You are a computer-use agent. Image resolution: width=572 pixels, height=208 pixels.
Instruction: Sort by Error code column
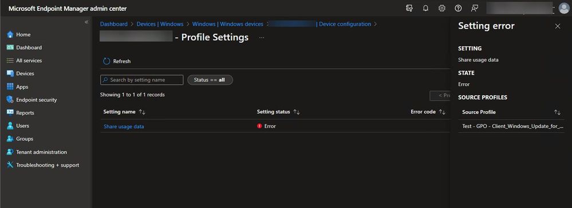(442, 112)
